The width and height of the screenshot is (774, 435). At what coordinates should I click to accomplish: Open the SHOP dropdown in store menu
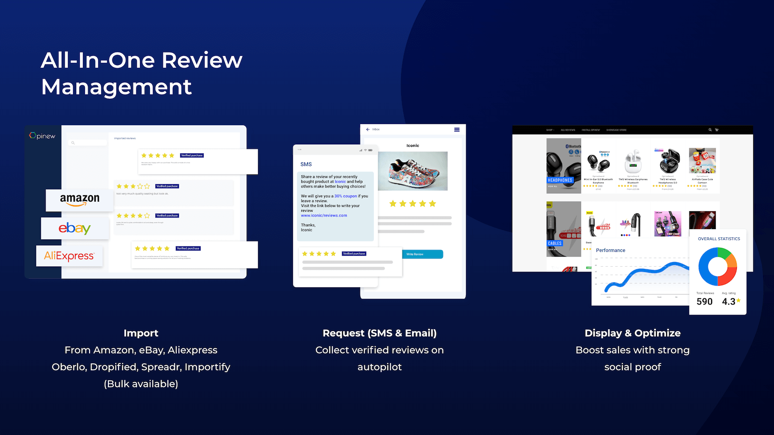550,130
